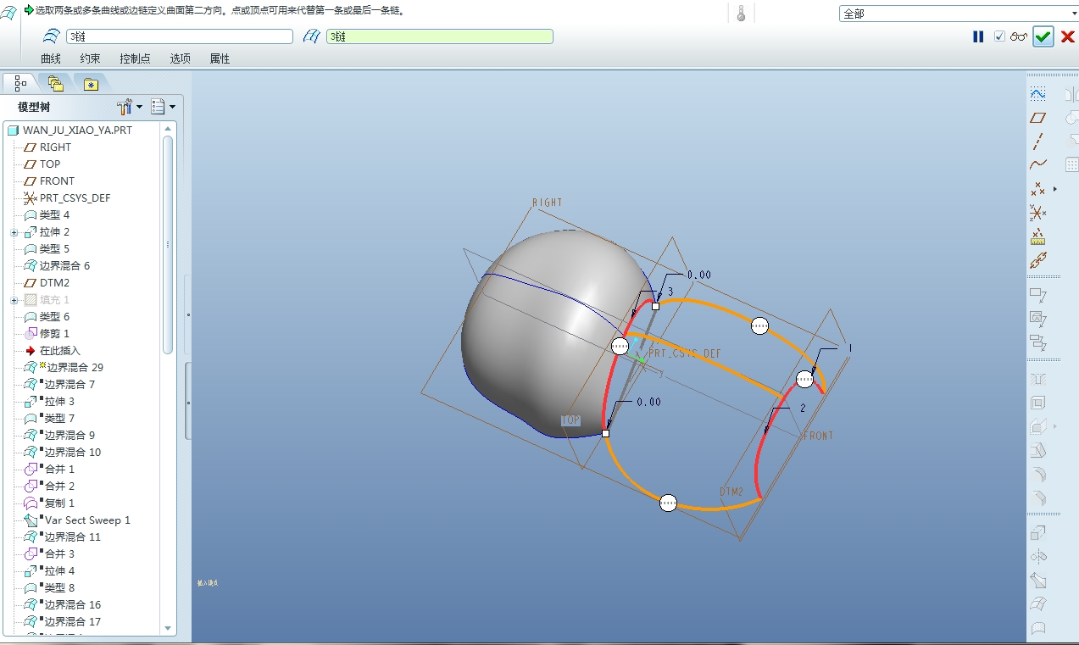Toggle the verify preview checkbox
The image size is (1079, 645).
999,36
